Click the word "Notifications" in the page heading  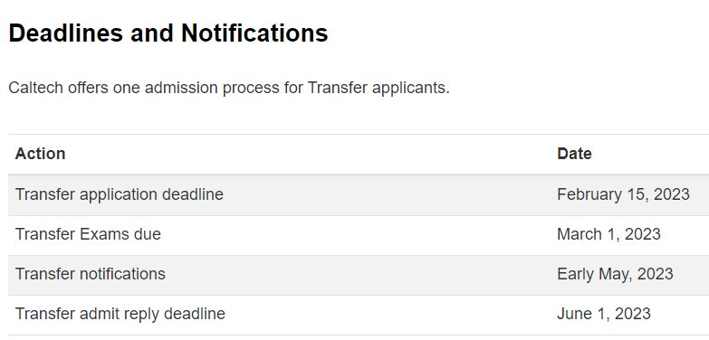(254, 33)
